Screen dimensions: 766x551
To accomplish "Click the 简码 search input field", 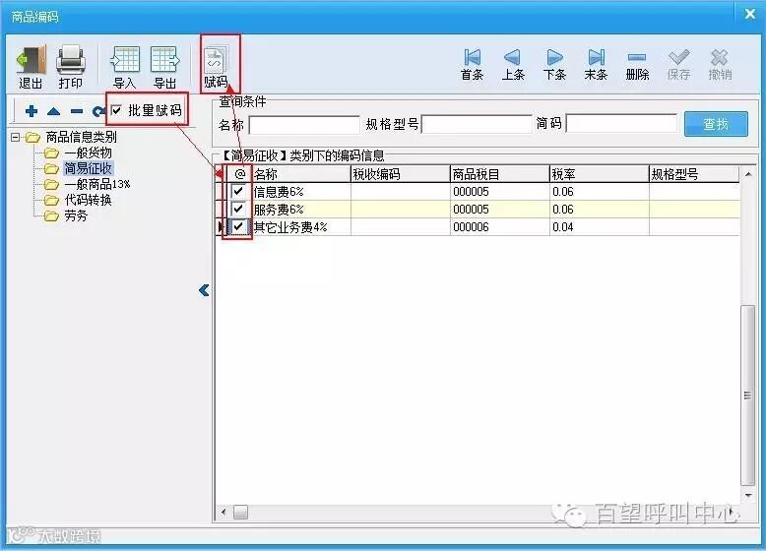I will 621,123.
